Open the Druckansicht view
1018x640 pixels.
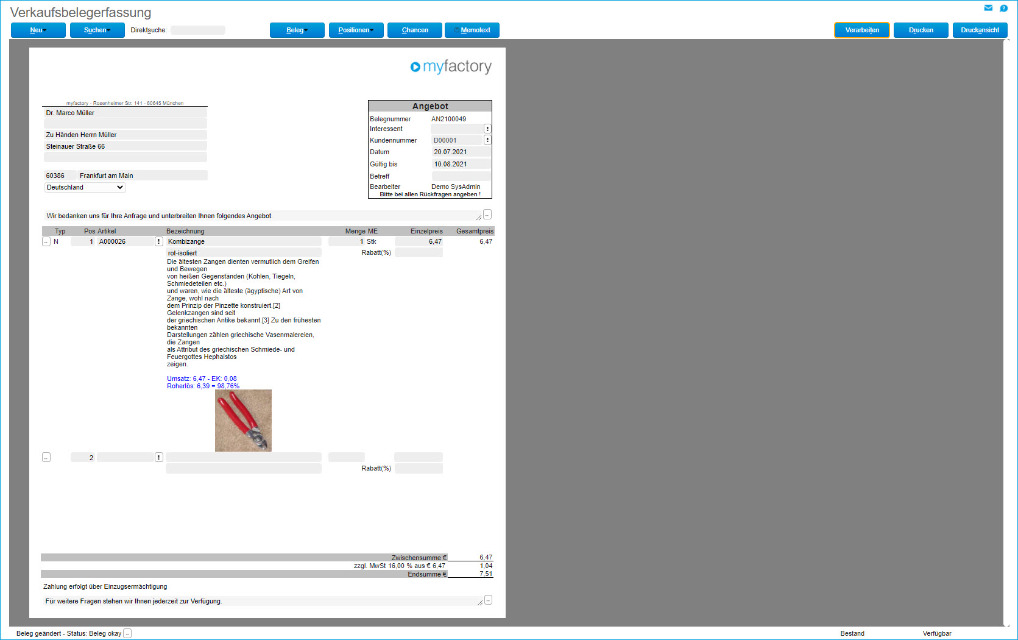[980, 30]
